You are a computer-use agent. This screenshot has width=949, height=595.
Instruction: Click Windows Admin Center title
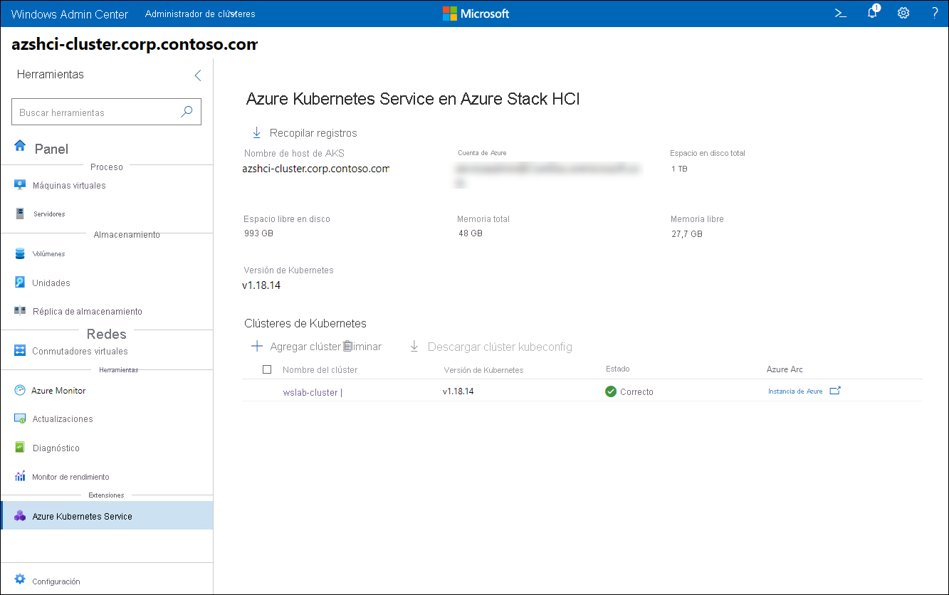pyautogui.click(x=70, y=14)
